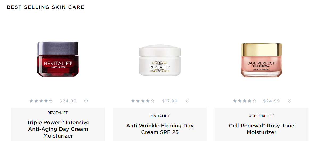Open the white Revitalift SPF 25 jar image

click(160, 60)
